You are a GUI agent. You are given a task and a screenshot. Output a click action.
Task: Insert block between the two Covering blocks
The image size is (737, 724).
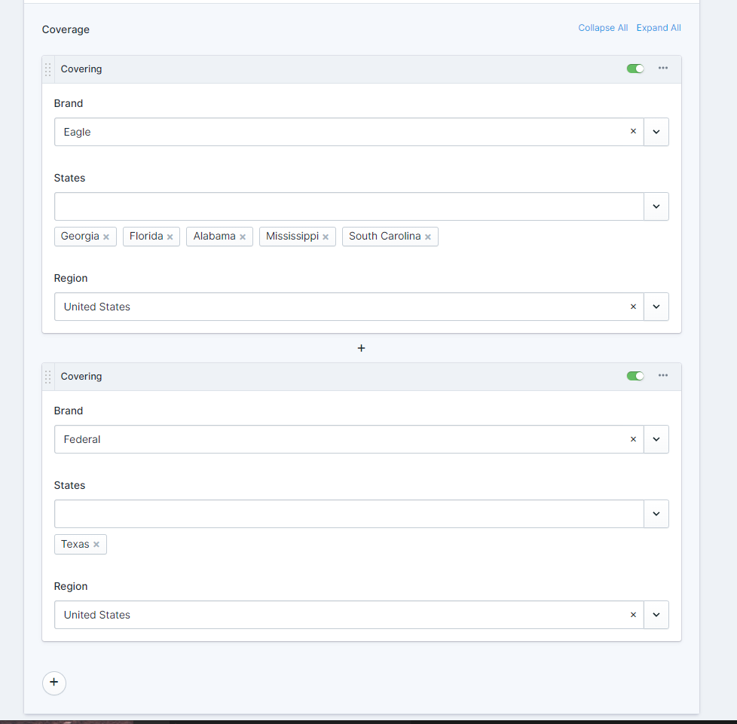tap(361, 348)
